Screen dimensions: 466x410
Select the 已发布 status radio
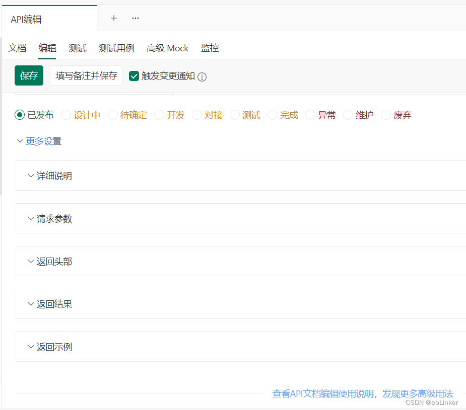click(20, 115)
